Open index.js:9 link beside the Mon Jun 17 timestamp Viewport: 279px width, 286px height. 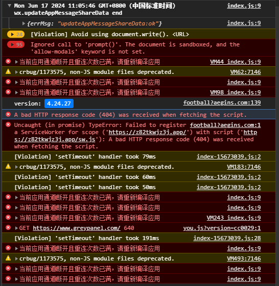click(x=244, y=6)
